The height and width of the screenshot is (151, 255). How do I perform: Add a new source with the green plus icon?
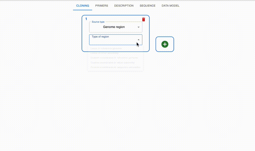click(165, 44)
